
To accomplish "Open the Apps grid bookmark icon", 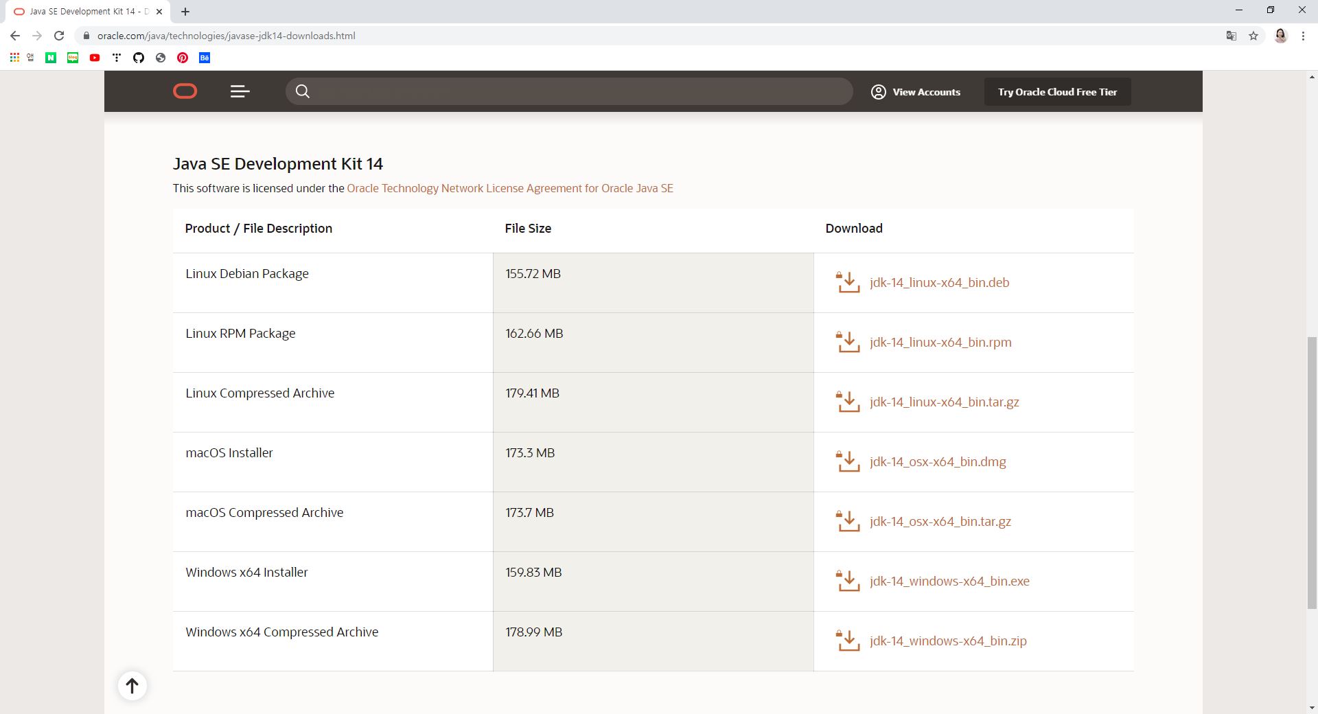I will (14, 58).
